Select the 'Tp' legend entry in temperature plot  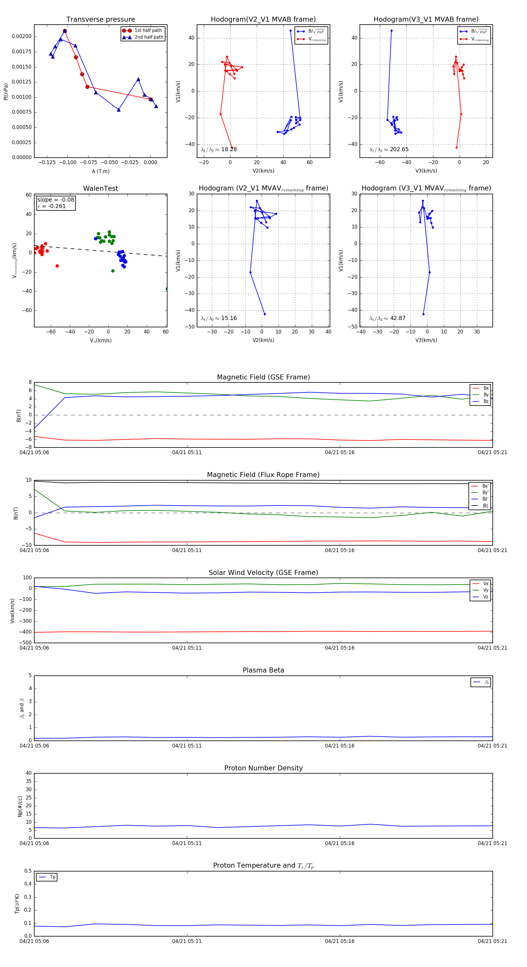coord(47,877)
